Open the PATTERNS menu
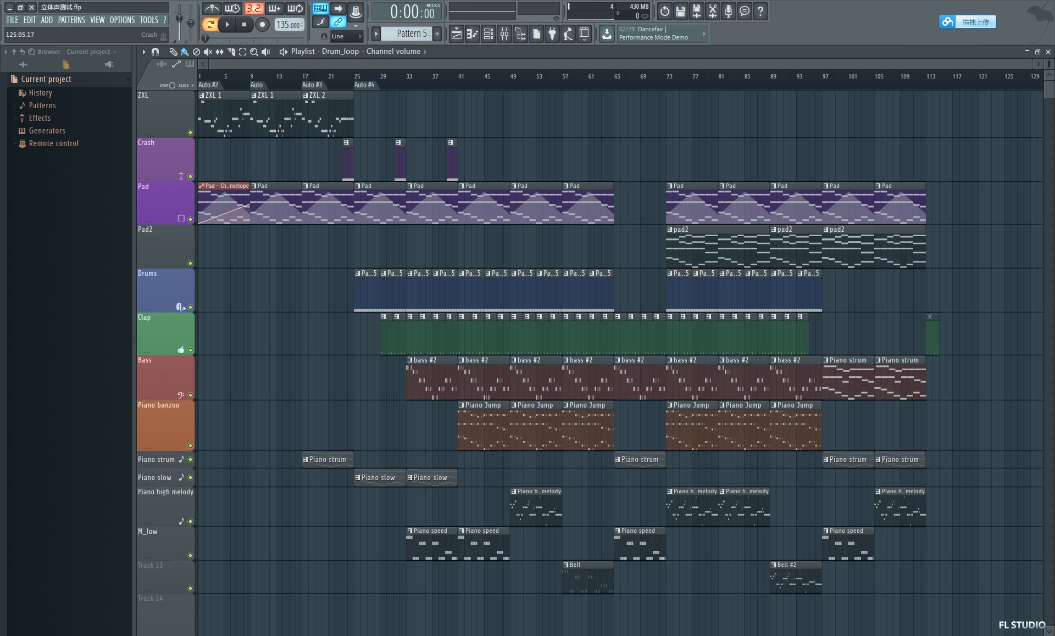This screenshot has width=1055, height=636. coord(71,20)
